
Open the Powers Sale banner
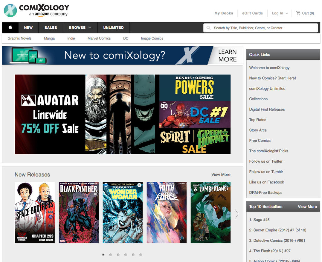195,88
